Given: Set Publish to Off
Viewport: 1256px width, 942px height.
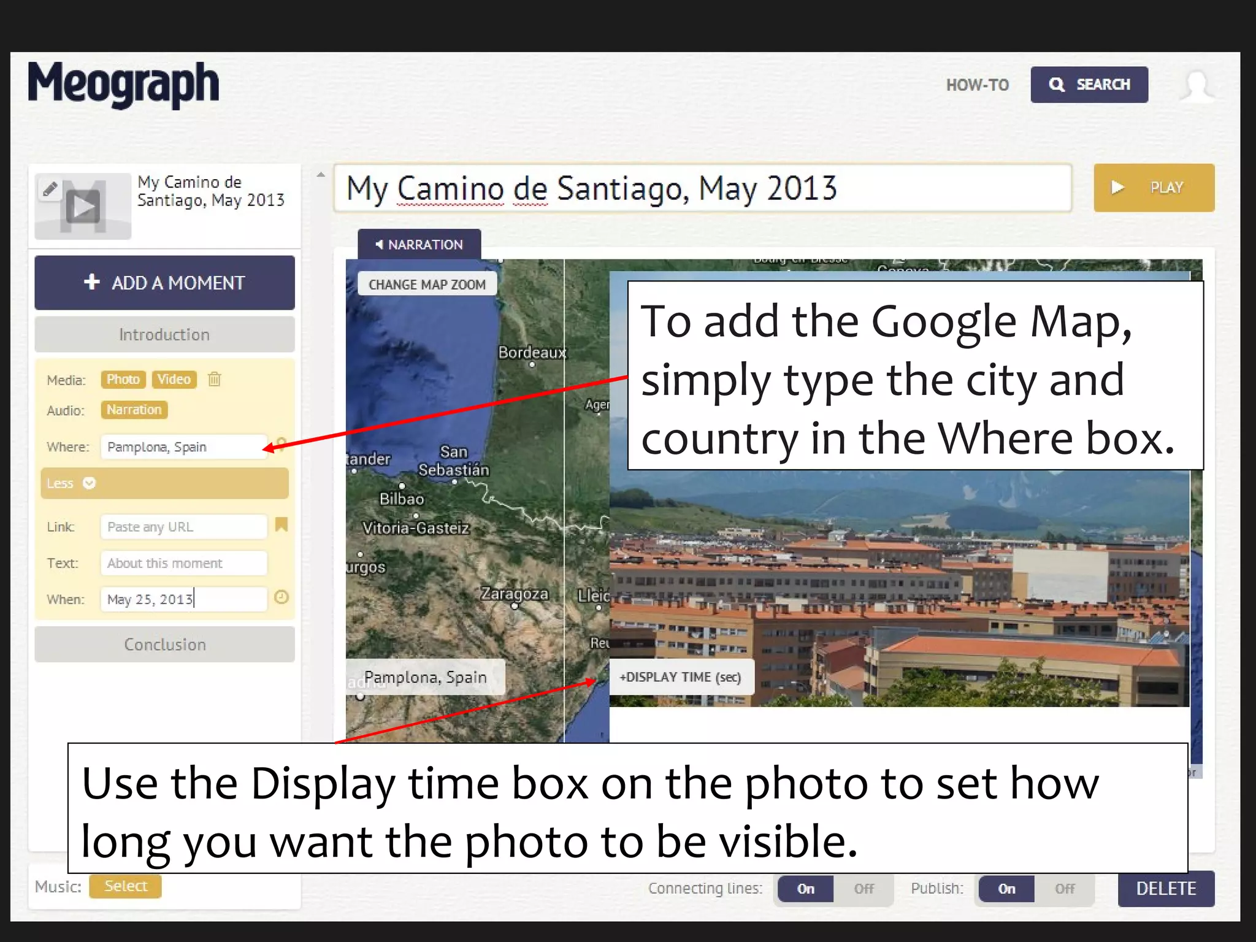Looking at the screenshot, I should pos(1065,889).
